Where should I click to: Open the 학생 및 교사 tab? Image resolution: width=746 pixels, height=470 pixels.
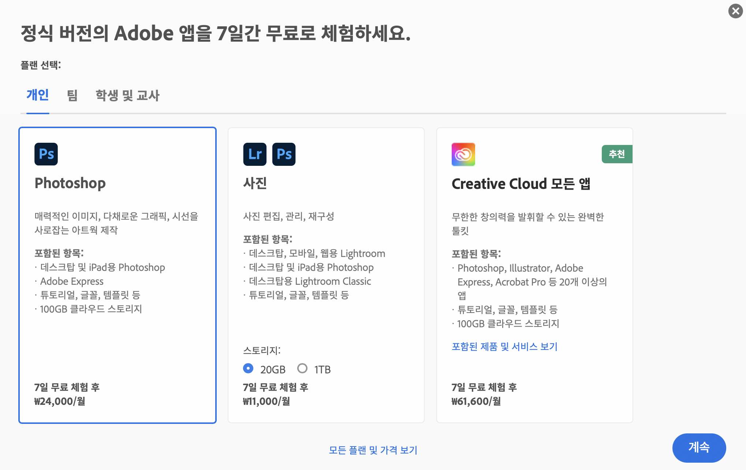127,95
